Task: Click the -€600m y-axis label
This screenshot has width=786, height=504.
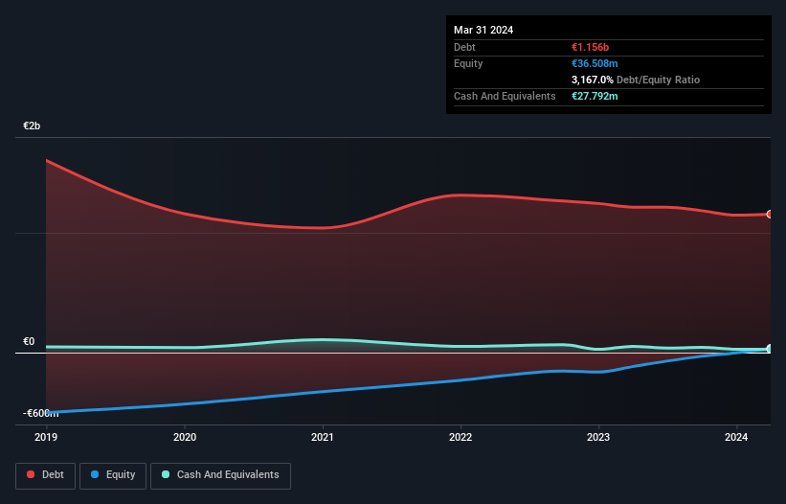Action: pos(40,413)
